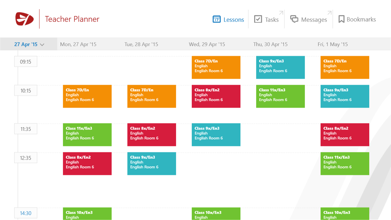Image resolution: width=391 pixels, height=220 pixels.
Task: Open the Messages speech bubble icon
Action: [x=294, y=19]
